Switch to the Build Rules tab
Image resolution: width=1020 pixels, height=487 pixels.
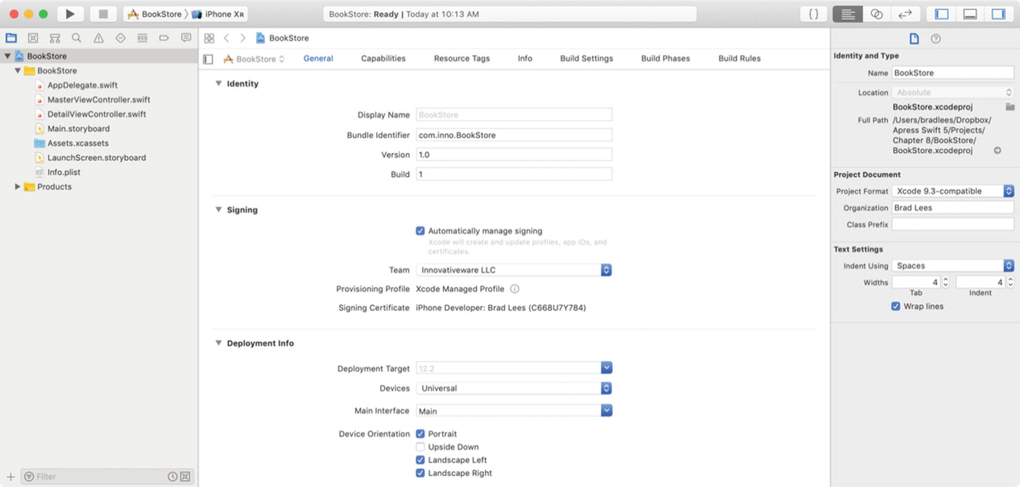pos(739,59)
